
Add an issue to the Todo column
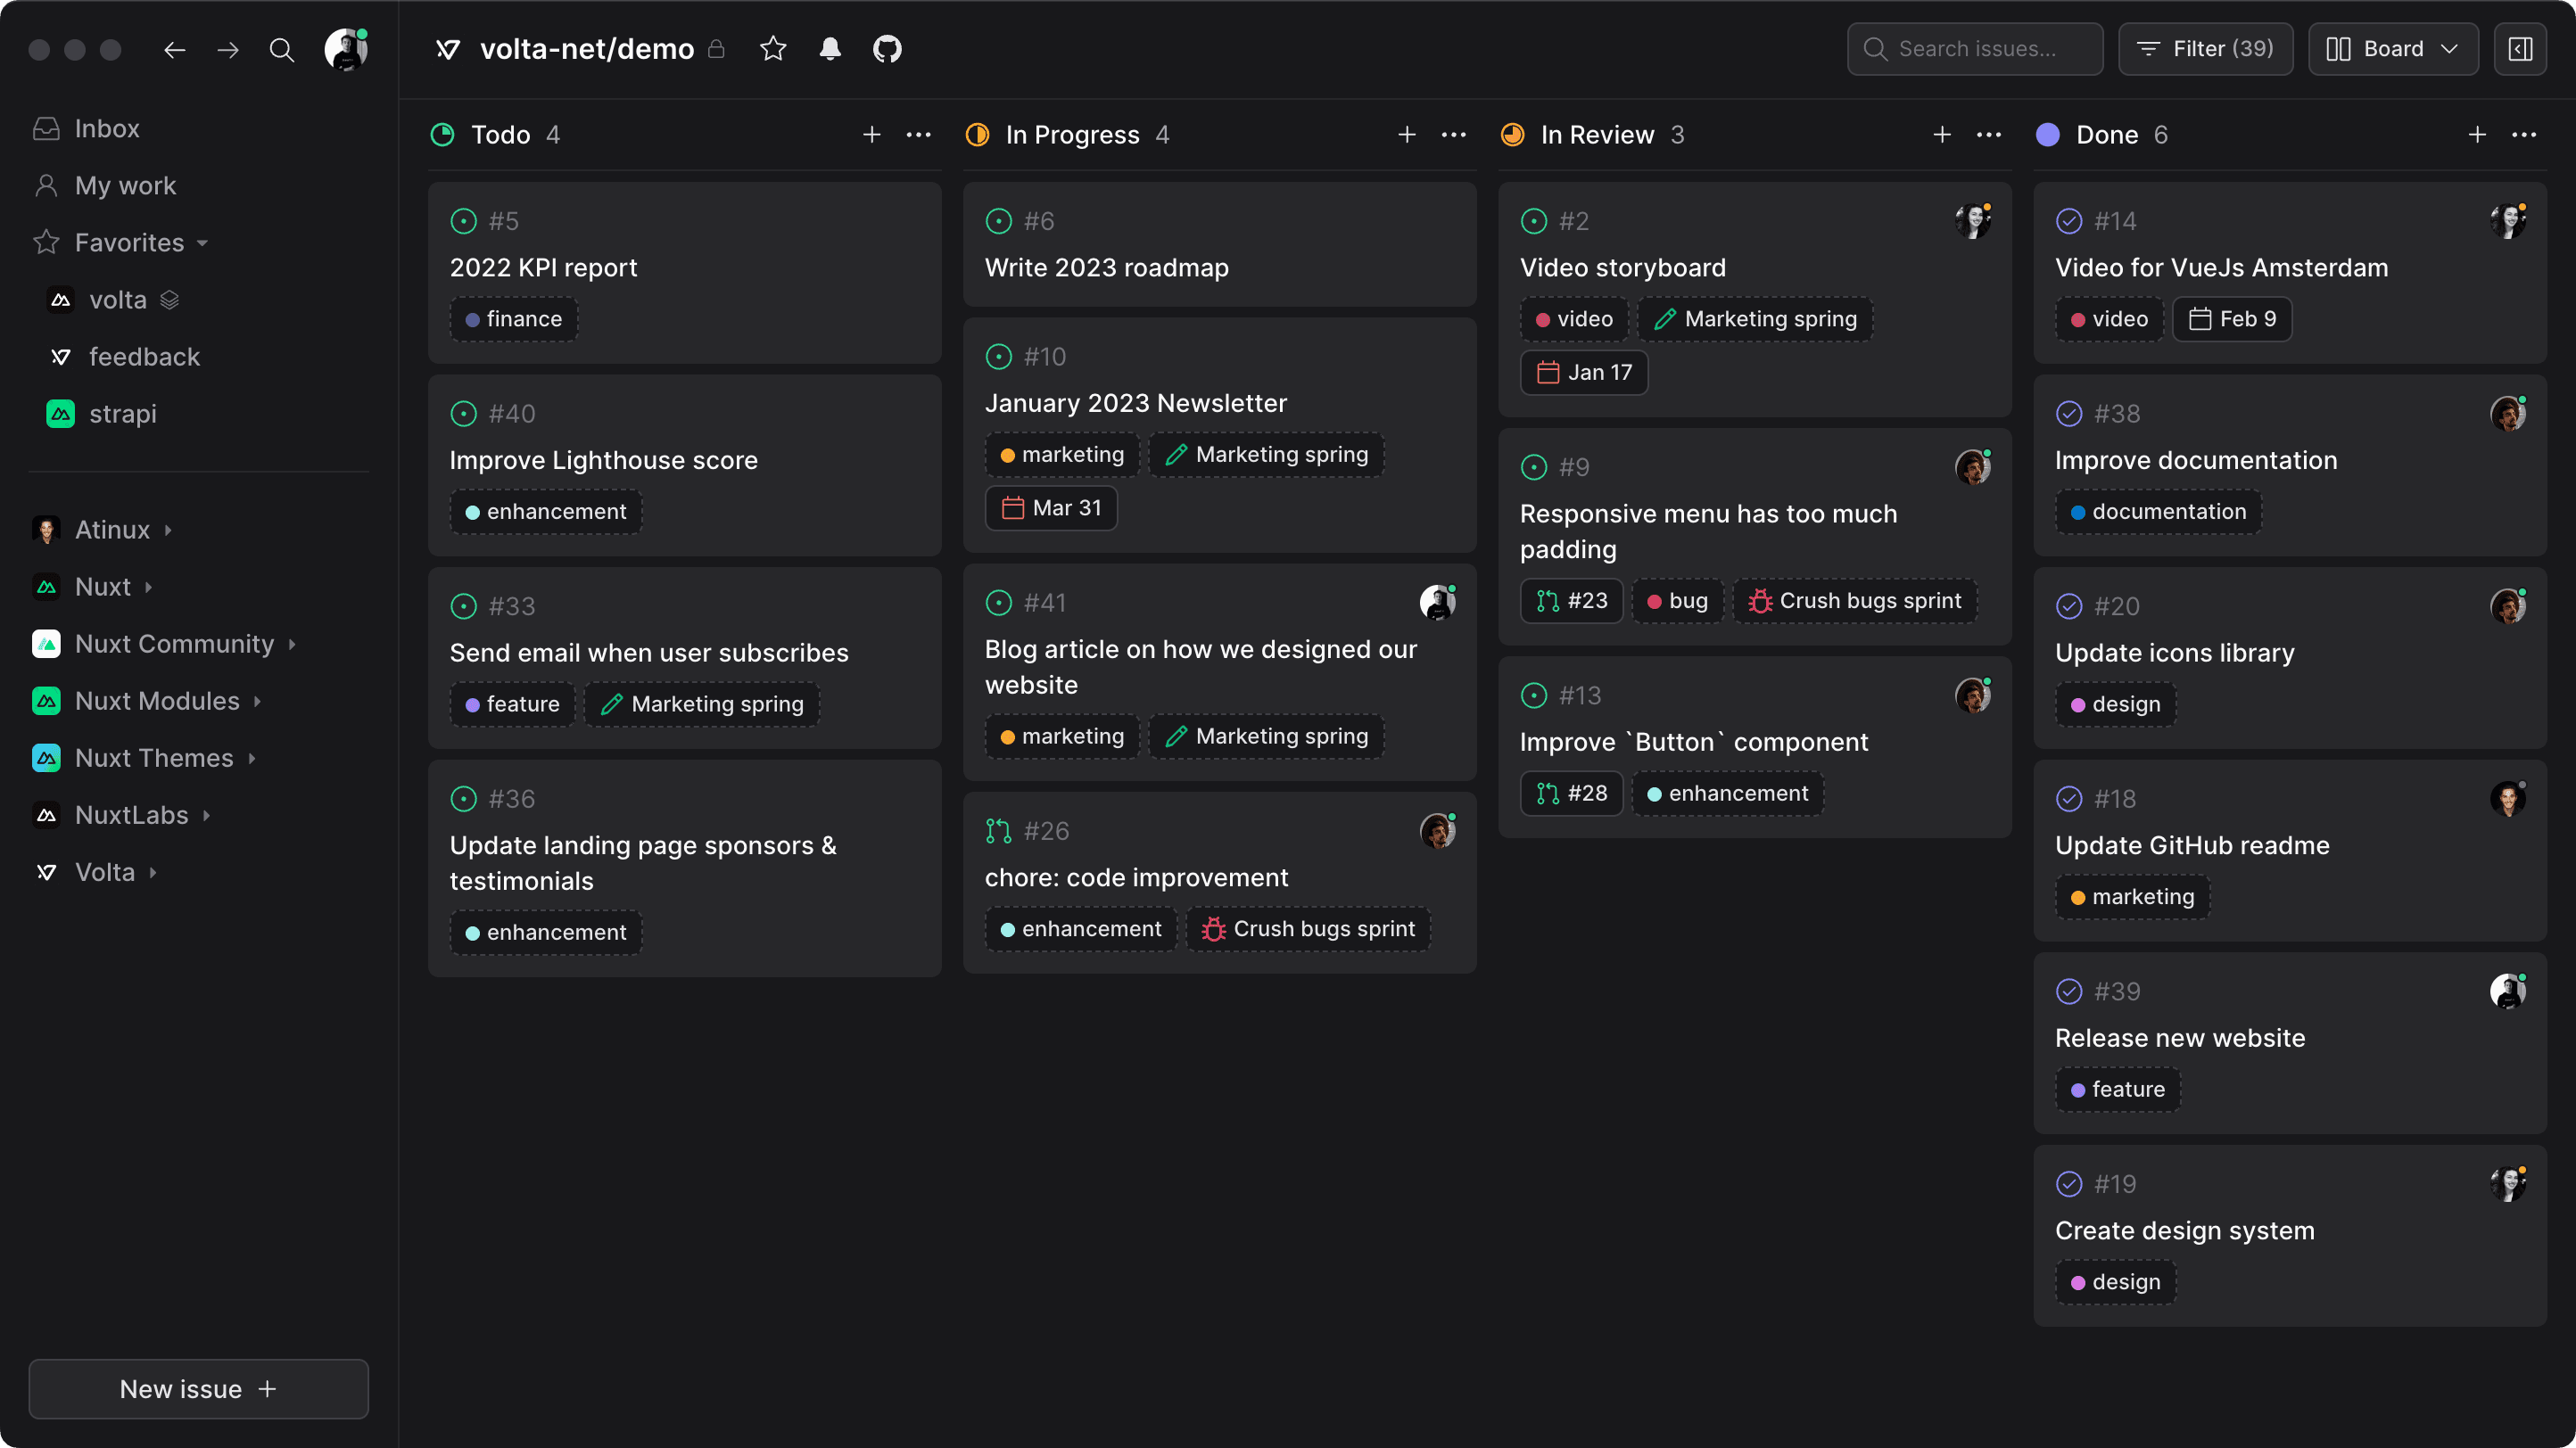pyautogui.click(x=871, y=135)
